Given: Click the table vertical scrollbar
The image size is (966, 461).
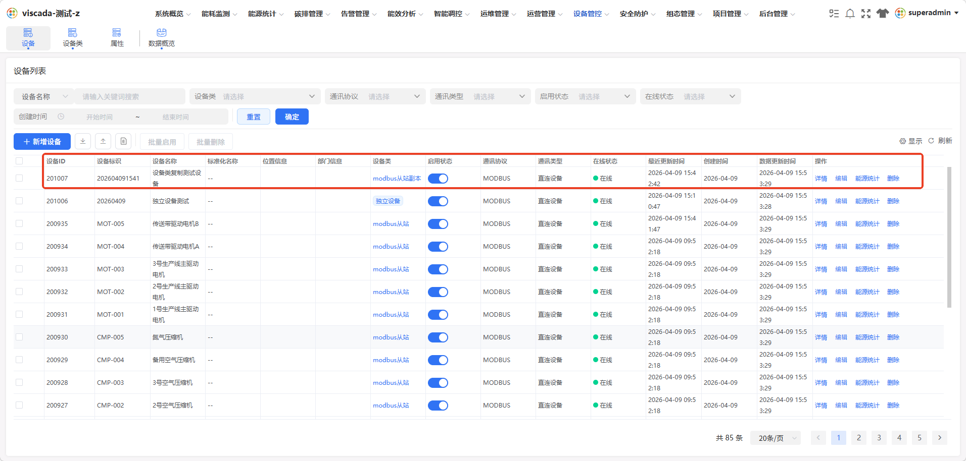Looking at the screenshot, I should click(949, 237).
